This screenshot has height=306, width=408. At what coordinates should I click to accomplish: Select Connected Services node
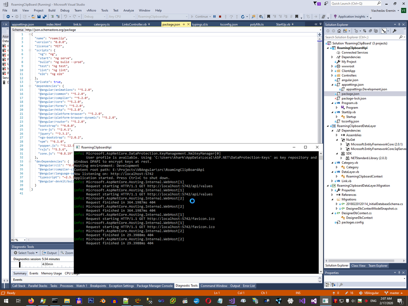click(355, 52)
